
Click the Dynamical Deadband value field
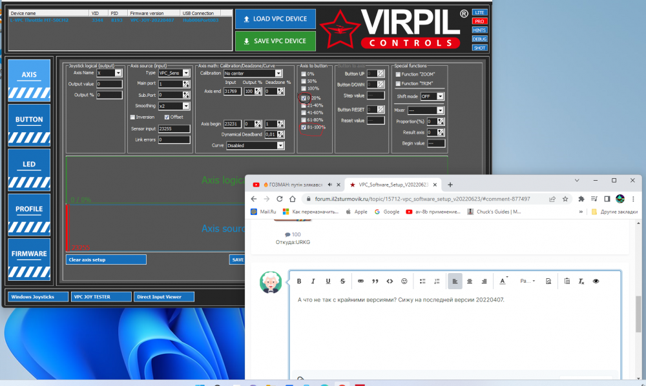(x=271, y=134)
